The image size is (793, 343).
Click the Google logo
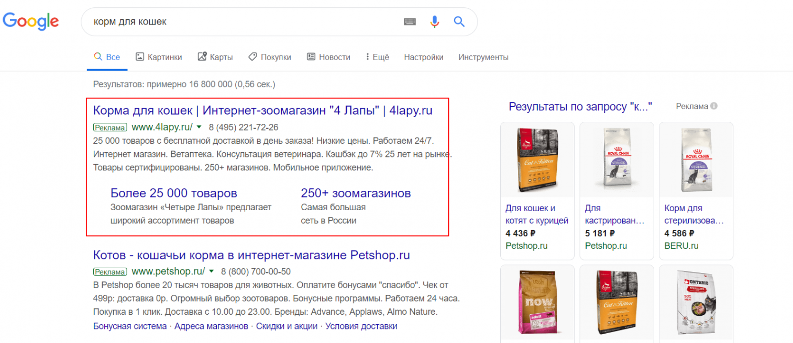(30, 21)
